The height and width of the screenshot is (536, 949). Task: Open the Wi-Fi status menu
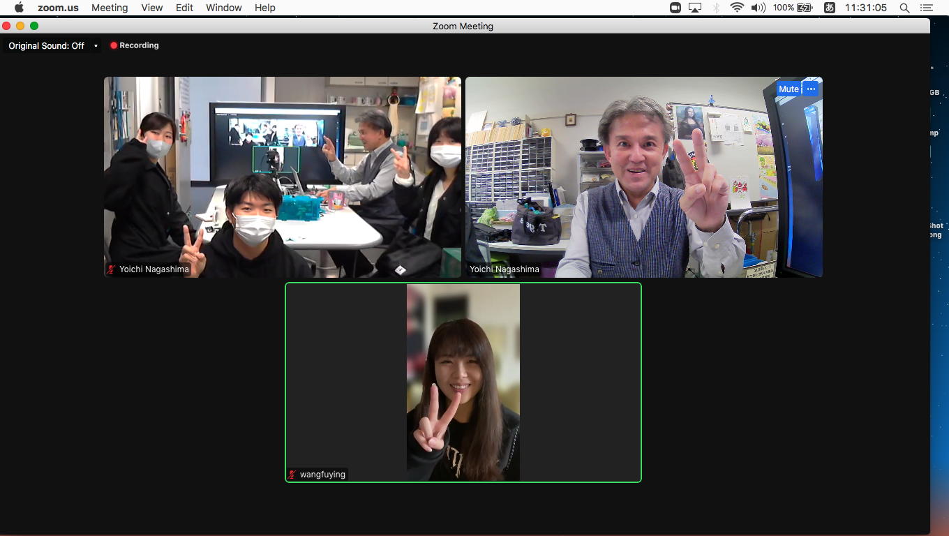point(737,8)
